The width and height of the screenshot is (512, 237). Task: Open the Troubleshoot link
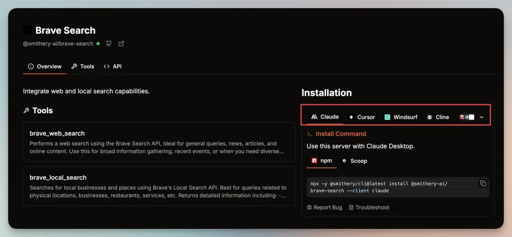click(369, 207)
